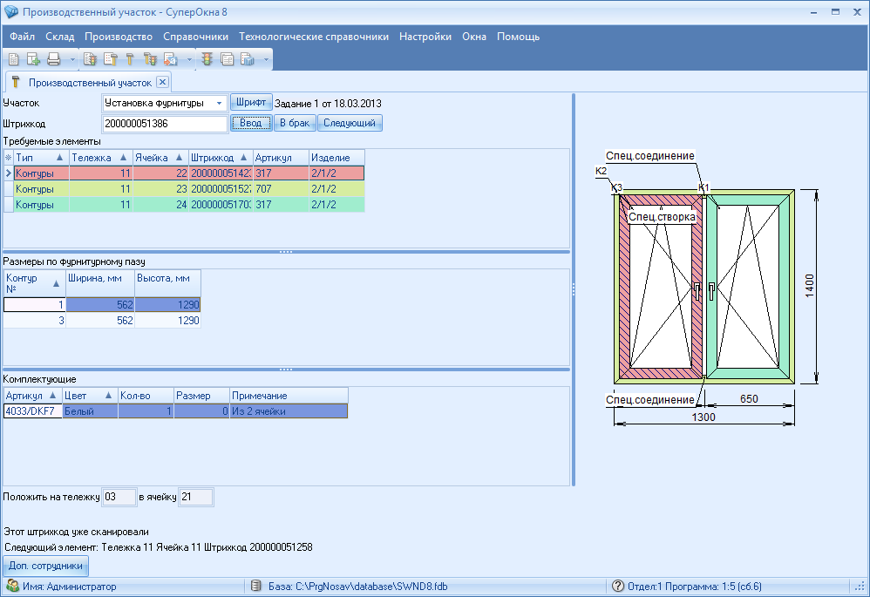Click the Кол-во column header

(x=146, y=396)
